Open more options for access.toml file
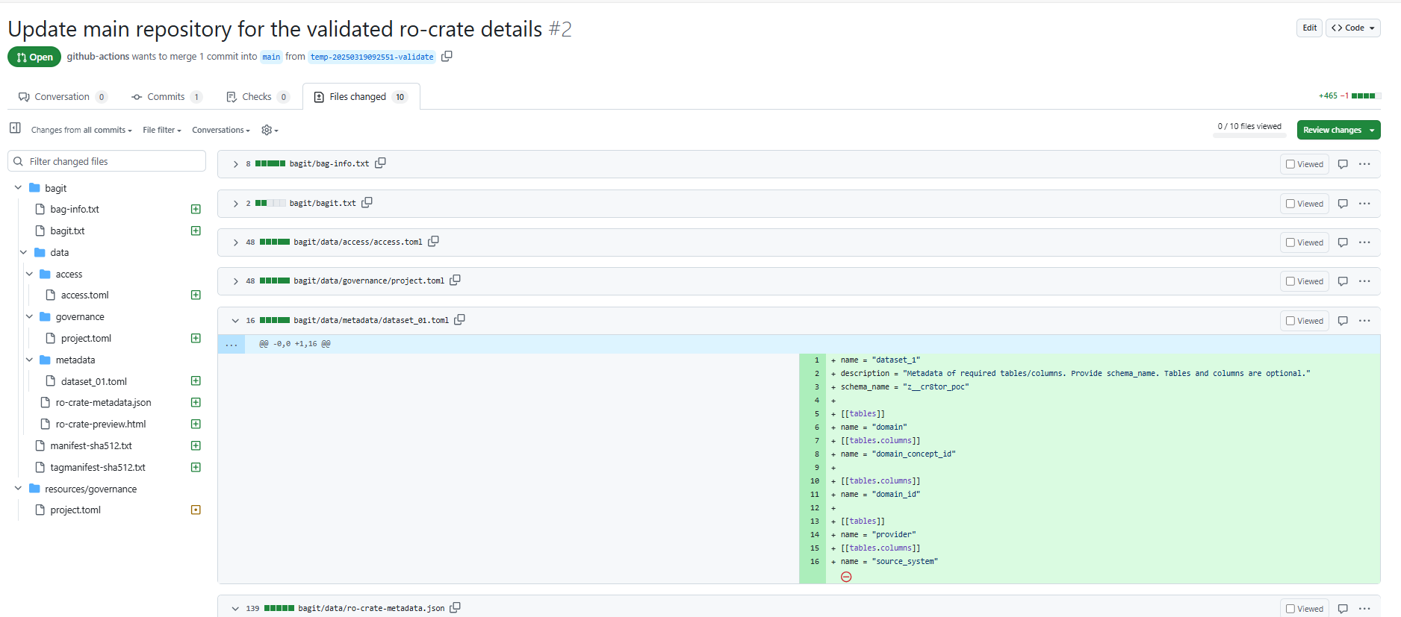Image resolution: width=1401 pixels, height=617 pixels. [1364, 242]
